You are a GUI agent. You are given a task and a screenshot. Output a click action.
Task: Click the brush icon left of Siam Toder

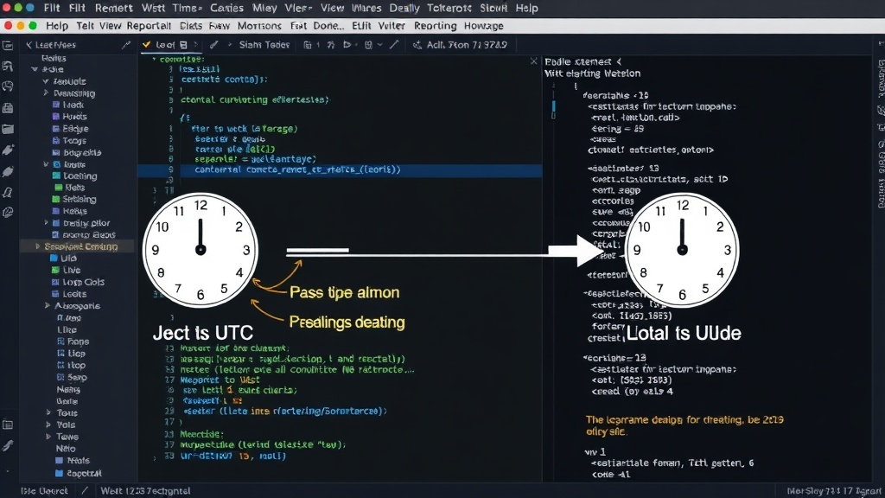214,45
